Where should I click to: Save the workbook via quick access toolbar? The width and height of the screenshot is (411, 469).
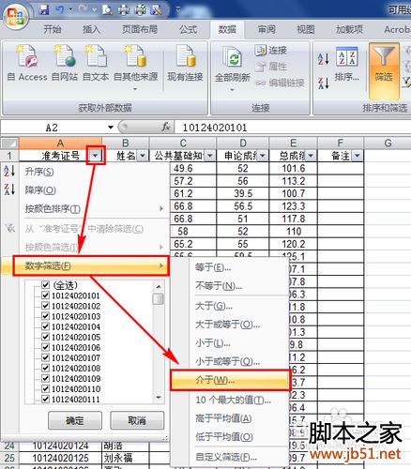click(x=44, y=9)
